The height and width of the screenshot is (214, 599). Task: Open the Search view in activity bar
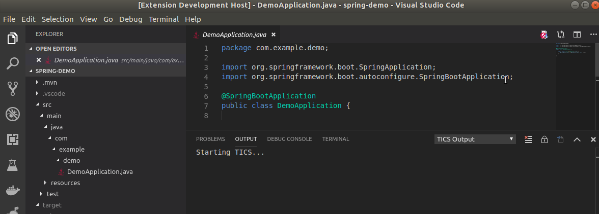13,63
